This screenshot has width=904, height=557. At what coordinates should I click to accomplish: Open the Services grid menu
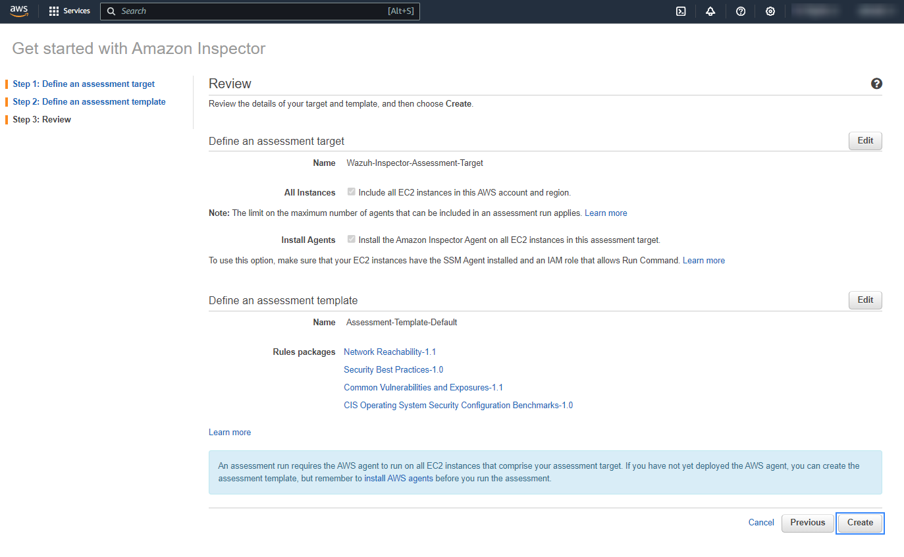tap(69, 11)
